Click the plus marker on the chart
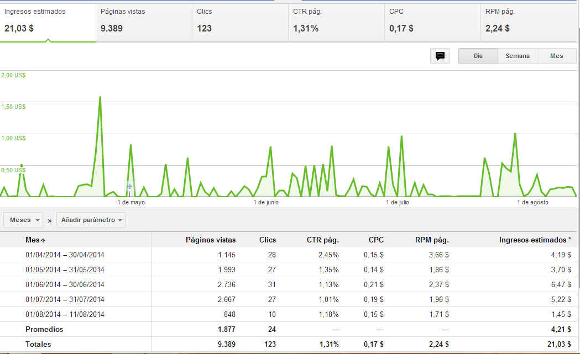 [x=129, y=187]
